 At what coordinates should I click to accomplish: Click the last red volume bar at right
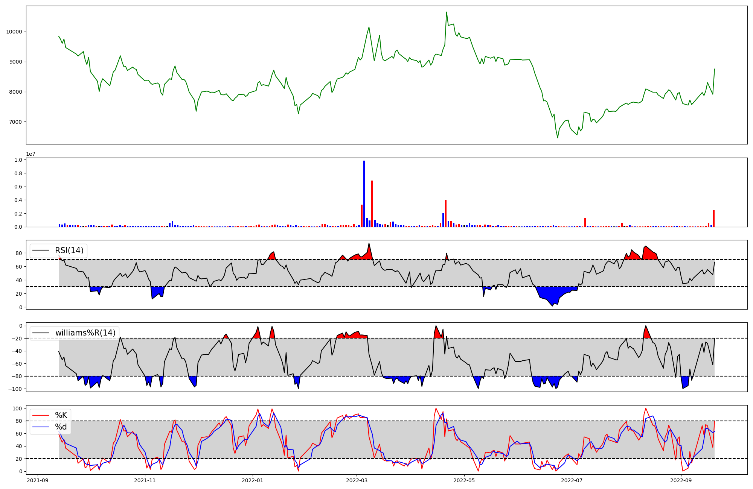pyautogui.click(x=714, y=219)
